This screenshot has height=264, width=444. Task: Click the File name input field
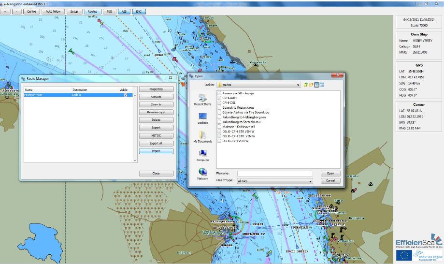tap(275, 174)
